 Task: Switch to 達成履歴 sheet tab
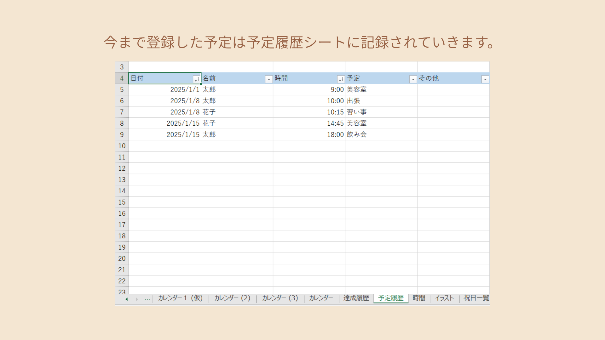356,298
